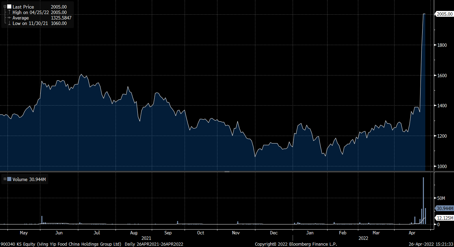Select the 2022 label on the time axis

pos(363,238)
